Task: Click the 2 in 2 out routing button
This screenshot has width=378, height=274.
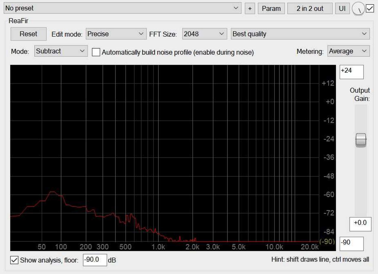Action: [310, 9]
